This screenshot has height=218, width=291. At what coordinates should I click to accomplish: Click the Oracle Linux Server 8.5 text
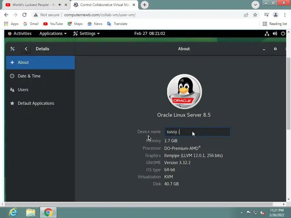click(184, 115)
